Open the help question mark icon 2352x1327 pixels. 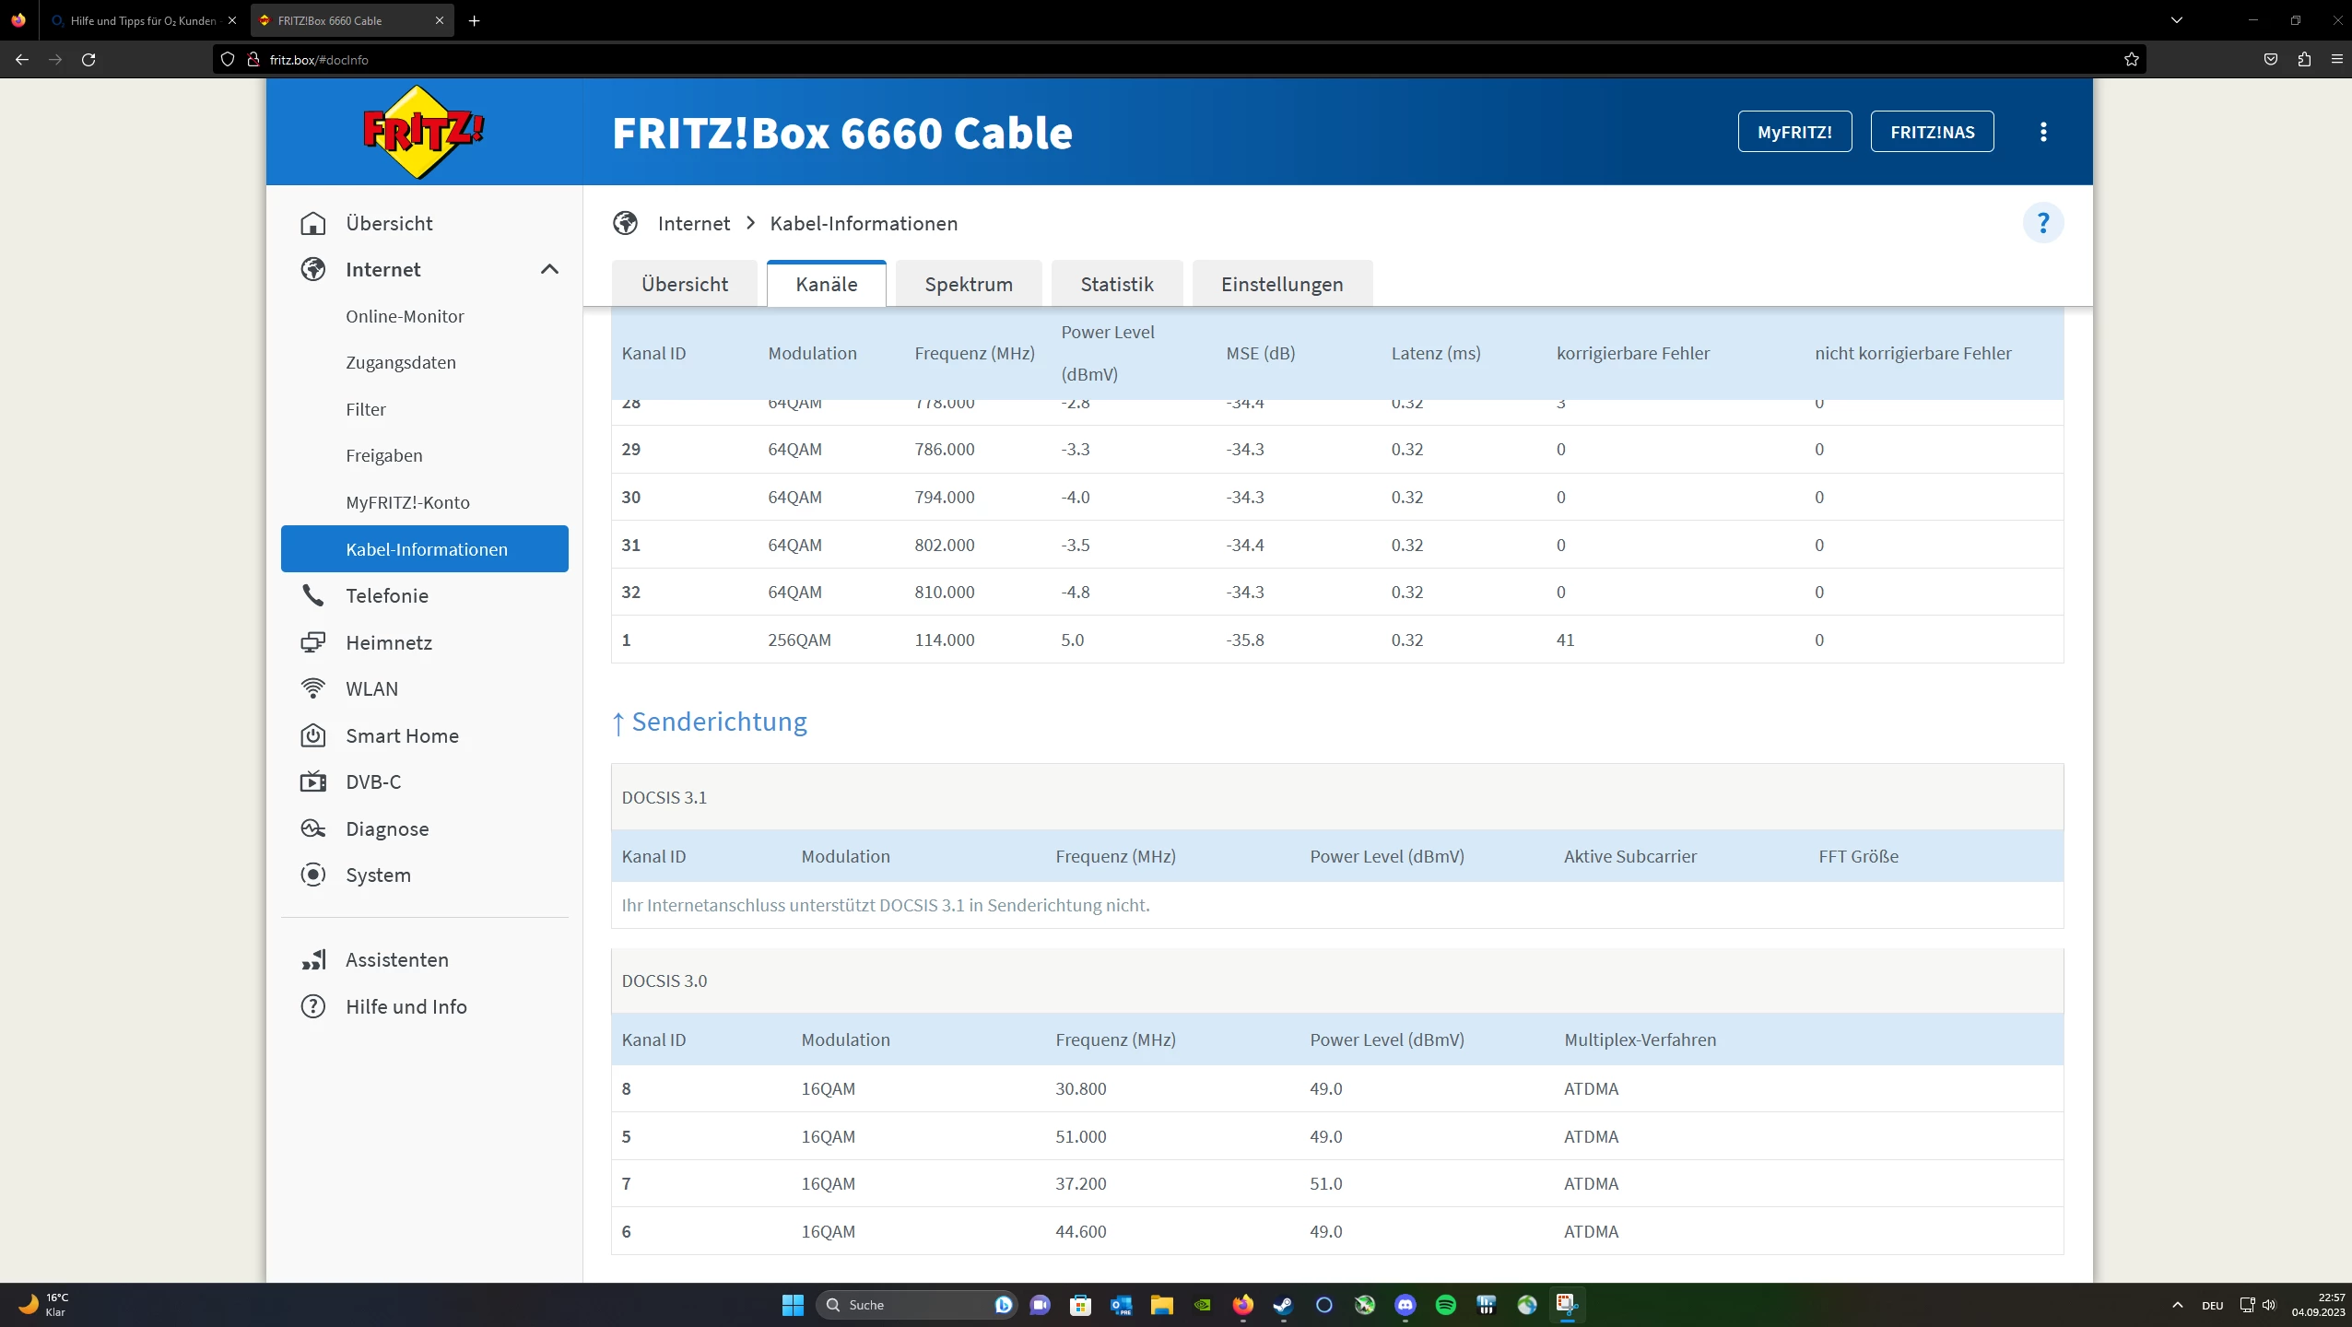[2042, 223]
